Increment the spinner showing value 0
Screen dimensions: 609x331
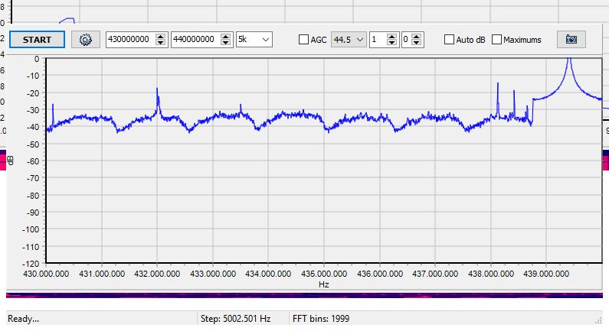pyautogui.click(x=417, y=37)
